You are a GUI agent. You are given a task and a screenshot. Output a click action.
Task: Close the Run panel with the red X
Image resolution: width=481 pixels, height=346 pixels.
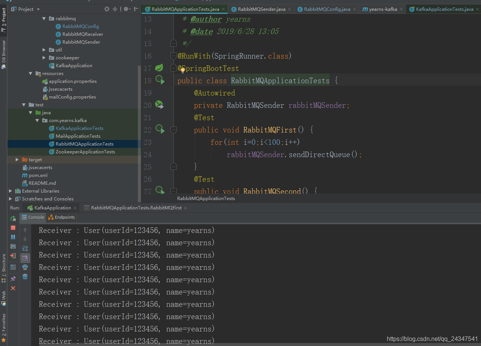pos(13,288)
